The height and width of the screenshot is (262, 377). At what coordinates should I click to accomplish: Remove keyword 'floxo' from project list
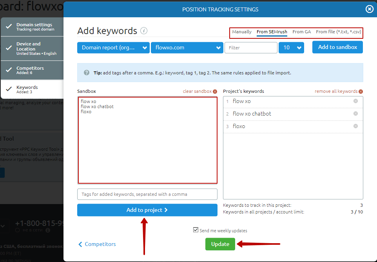tap(355, 126)
